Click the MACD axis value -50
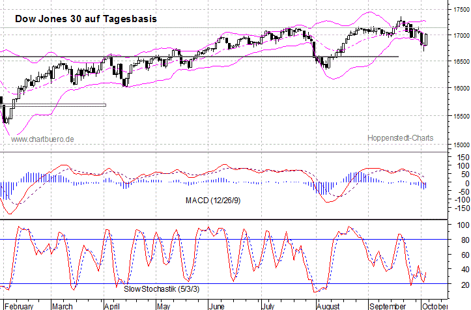This screenshot has width=471, height=310. pos(463,191)
